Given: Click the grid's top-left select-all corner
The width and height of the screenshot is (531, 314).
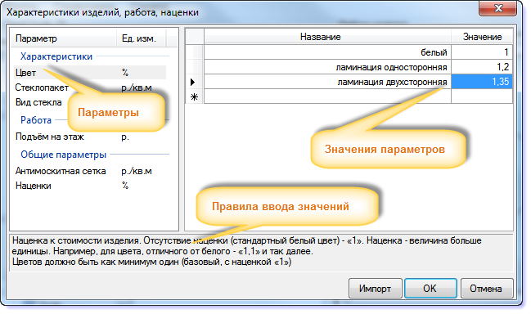Looking at the screenshot, I should 195,37.
